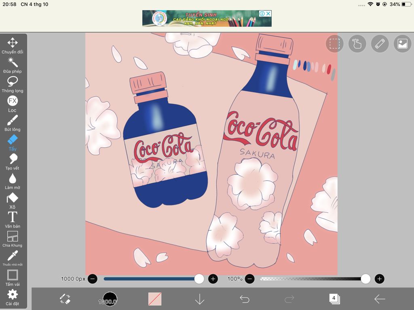Select the Chuyển đổi transform tool

pyautogui.click(x=13, y=45)
